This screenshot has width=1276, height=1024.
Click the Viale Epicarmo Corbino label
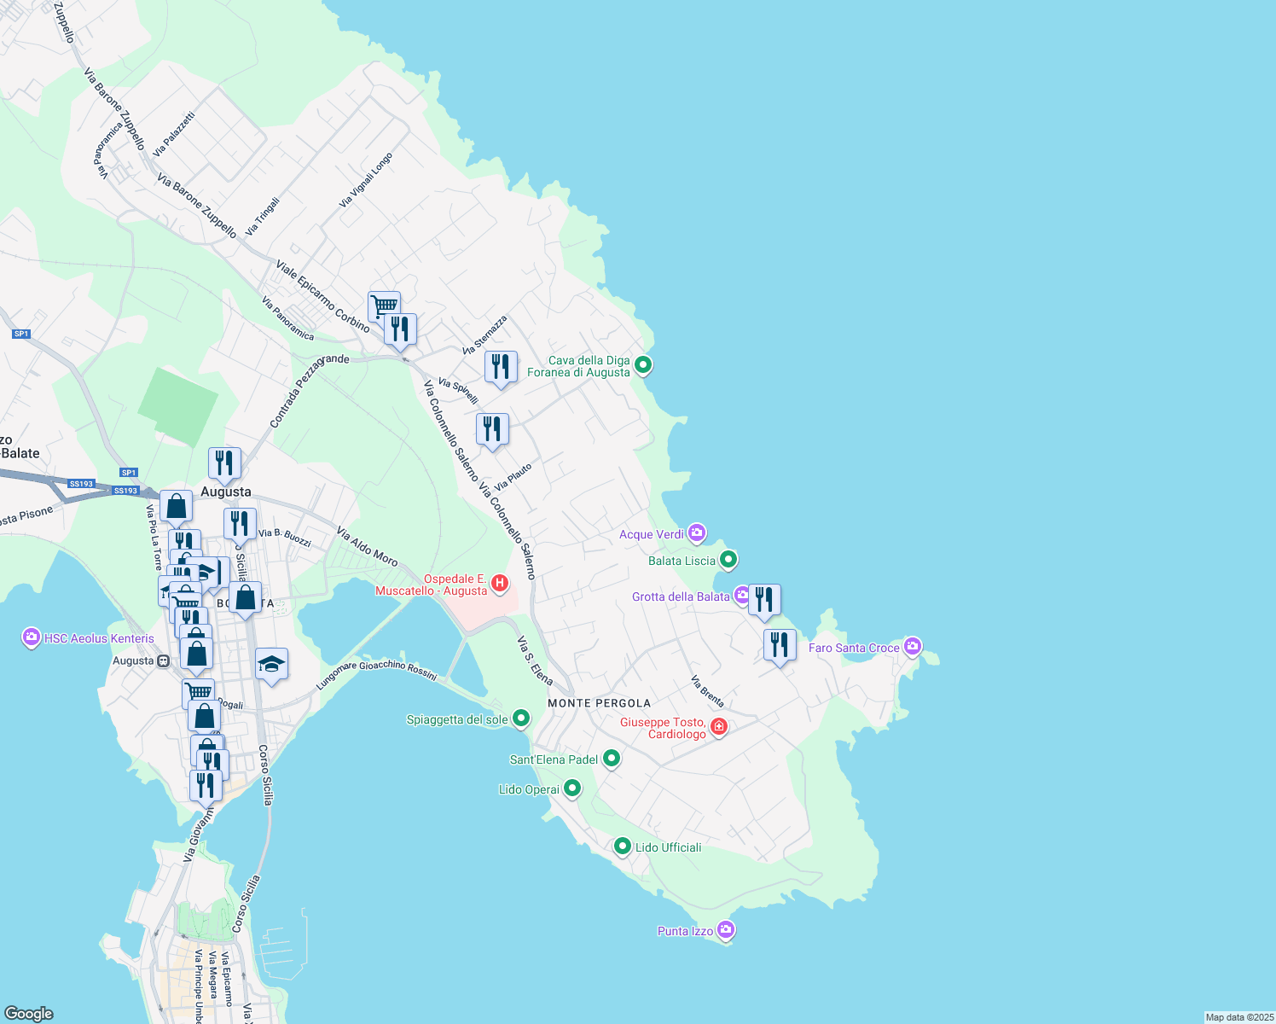tap(323, 296)
